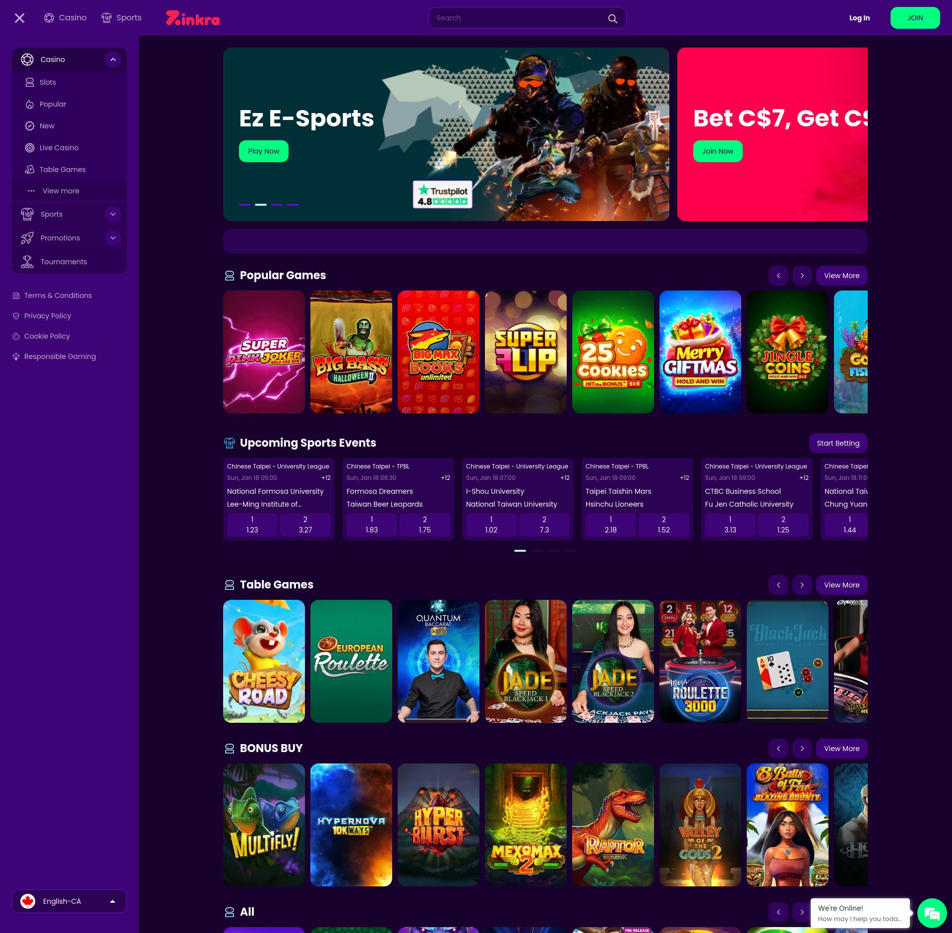Open Slots from the sidebar
The width and height of the screenshot is (952, 933).
[x=48, y=82]
